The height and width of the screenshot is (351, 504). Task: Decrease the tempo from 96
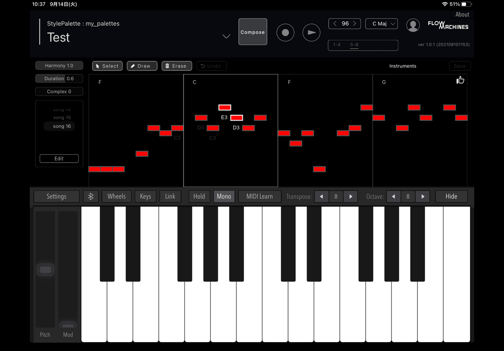(334, 23)
